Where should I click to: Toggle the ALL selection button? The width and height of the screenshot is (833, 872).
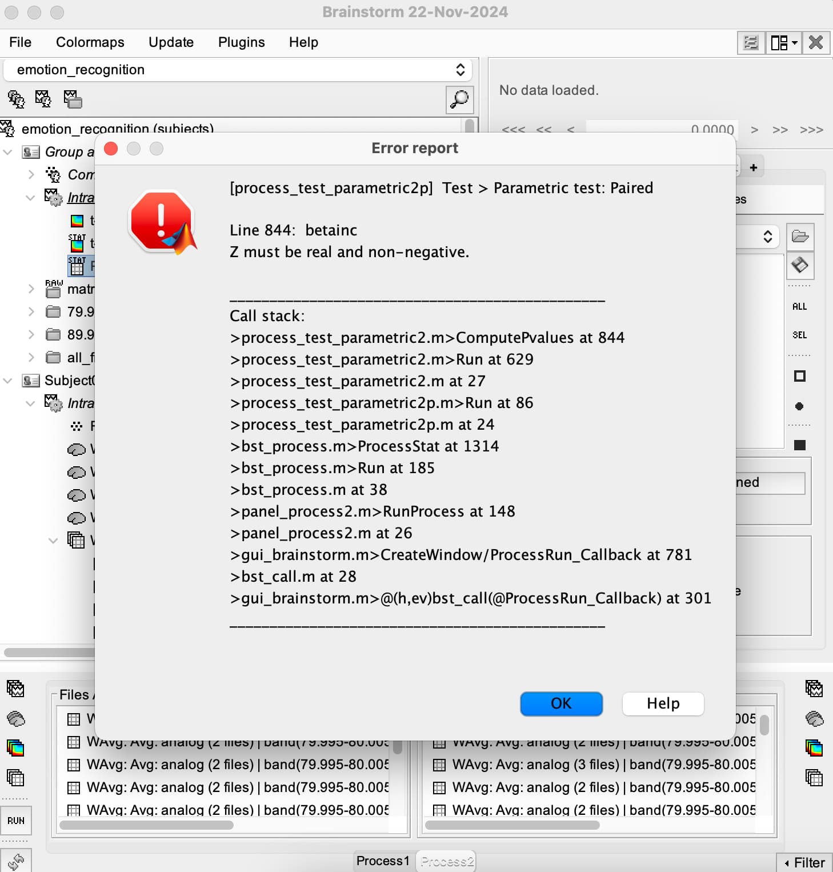[x=799, y=307]
